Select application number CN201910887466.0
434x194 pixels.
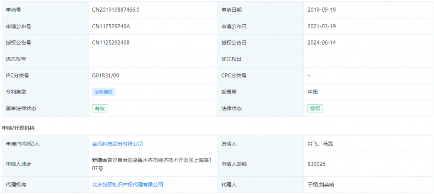116,10
